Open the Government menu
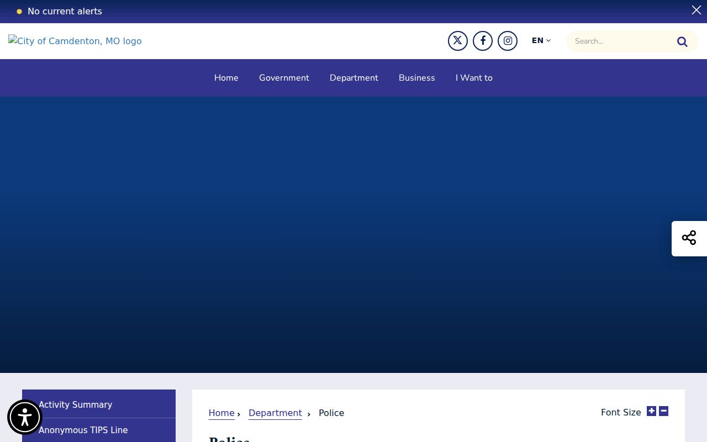707x442 pixels. point(284,78)
